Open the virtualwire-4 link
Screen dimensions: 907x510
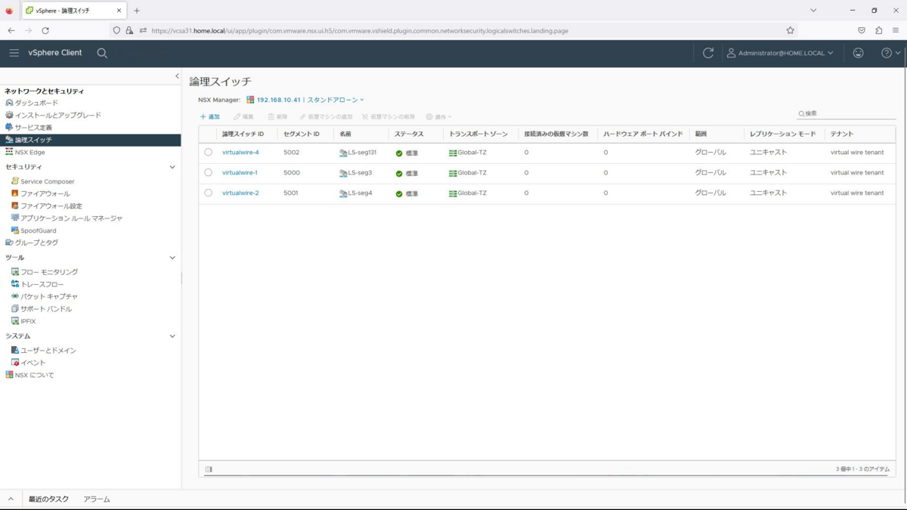(x=240, y=153)
